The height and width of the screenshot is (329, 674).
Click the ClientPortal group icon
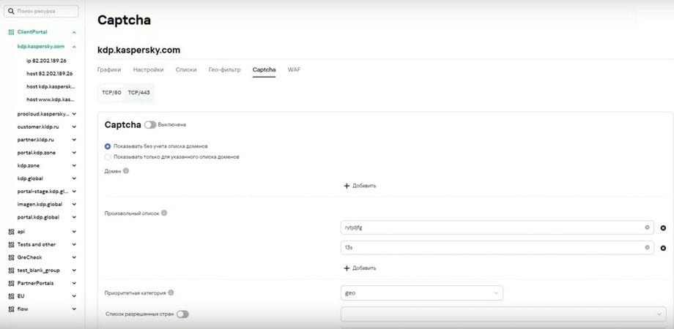11,32
